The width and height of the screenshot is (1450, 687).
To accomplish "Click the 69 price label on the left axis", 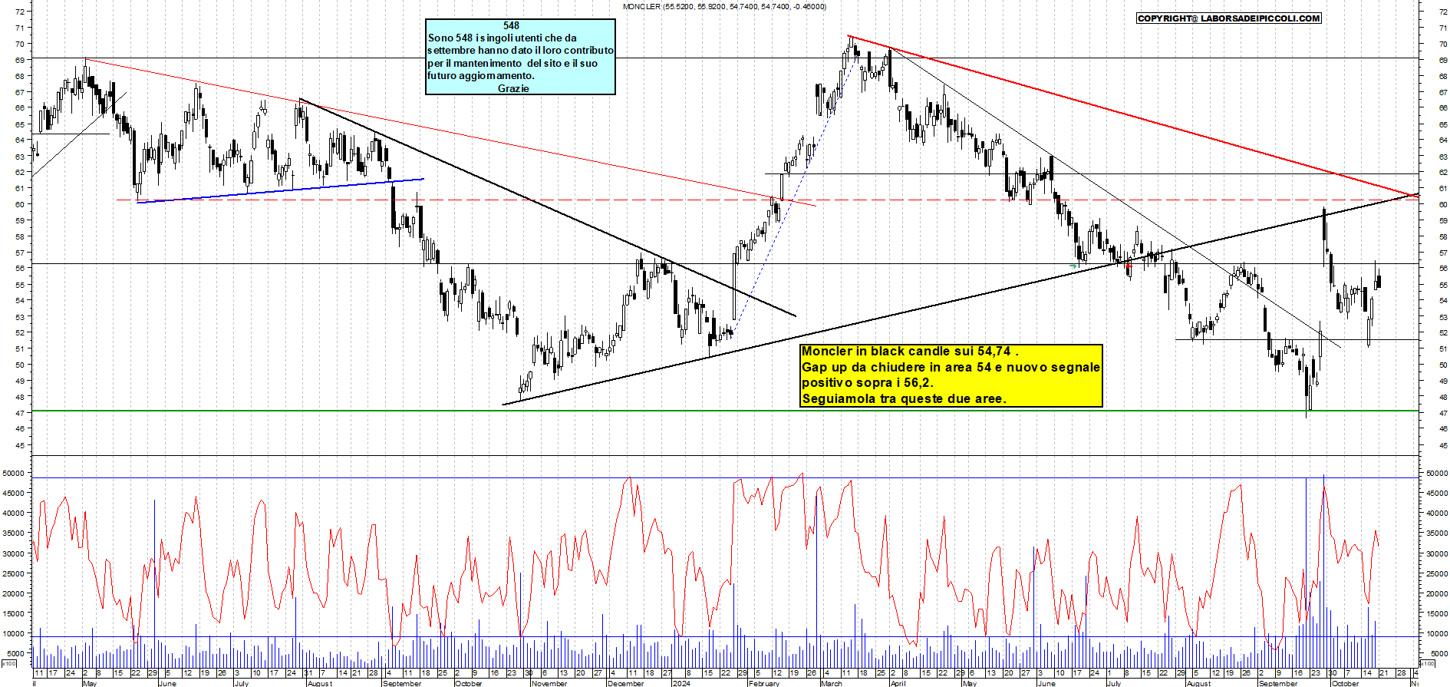I will coord(19,60).
